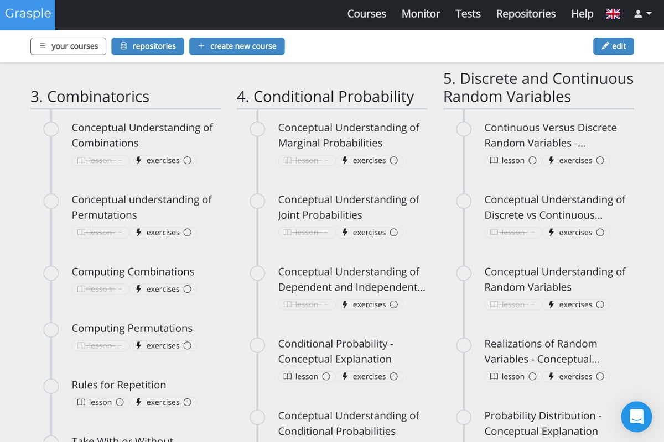Image resolution: width=664 pixels, height=442 pixels.
Task: Click the Grasple logo
Action: point(28,14)
